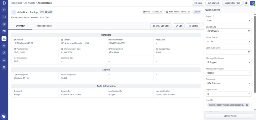Click the End of Life date field
The width and height of the screenshot is (256, 120).
(x=228, y=31)
